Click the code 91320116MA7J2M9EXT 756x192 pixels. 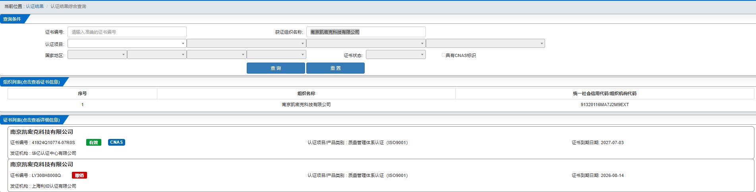click(x=605, y=105)
